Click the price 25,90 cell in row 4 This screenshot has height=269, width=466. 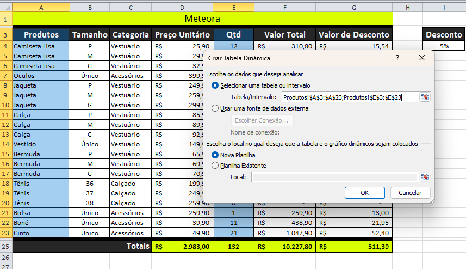pyautogui.click(x=182, y=46)
